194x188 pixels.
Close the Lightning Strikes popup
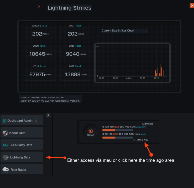tap(192, 6)
